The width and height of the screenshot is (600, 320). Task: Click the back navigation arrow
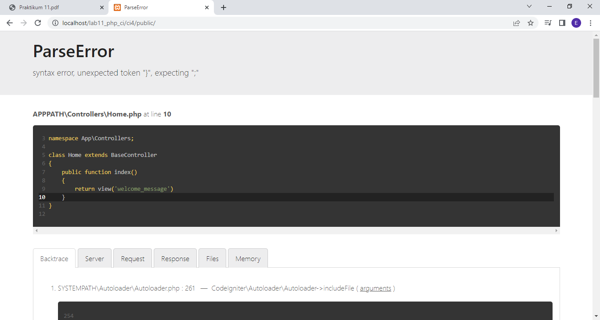10,22
